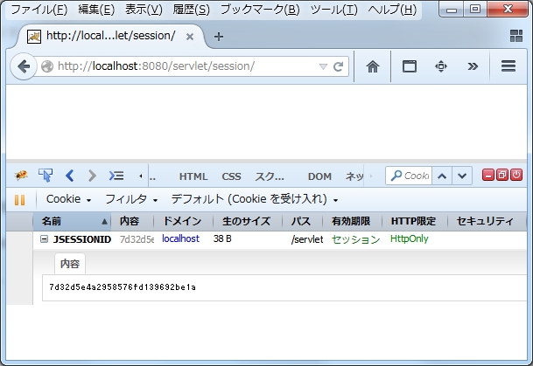The width and height of the screenshot is (533, 366).
Task: Open the Cookie dropdown menu
Action: (x=68, y=199)
